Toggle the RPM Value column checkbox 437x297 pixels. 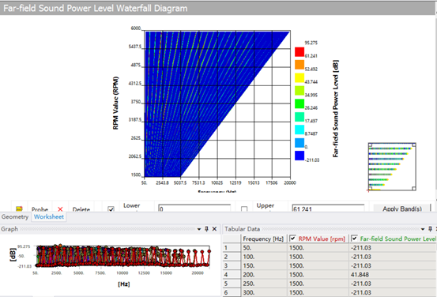click(x=292, y=239)
